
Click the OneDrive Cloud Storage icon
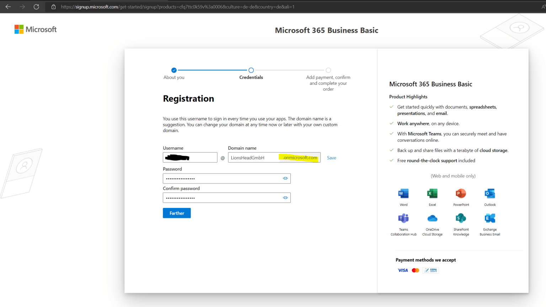pyautogui.click(x=432, y=218)
